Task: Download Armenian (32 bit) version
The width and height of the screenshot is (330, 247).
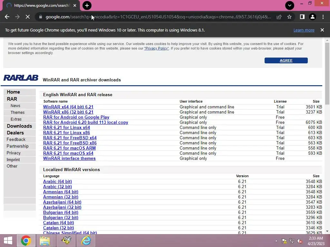Action: point(61,197)
